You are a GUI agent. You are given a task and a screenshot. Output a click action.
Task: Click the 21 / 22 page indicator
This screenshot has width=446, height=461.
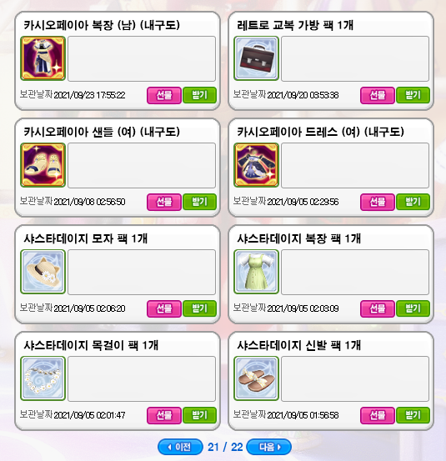click(225, 447)
